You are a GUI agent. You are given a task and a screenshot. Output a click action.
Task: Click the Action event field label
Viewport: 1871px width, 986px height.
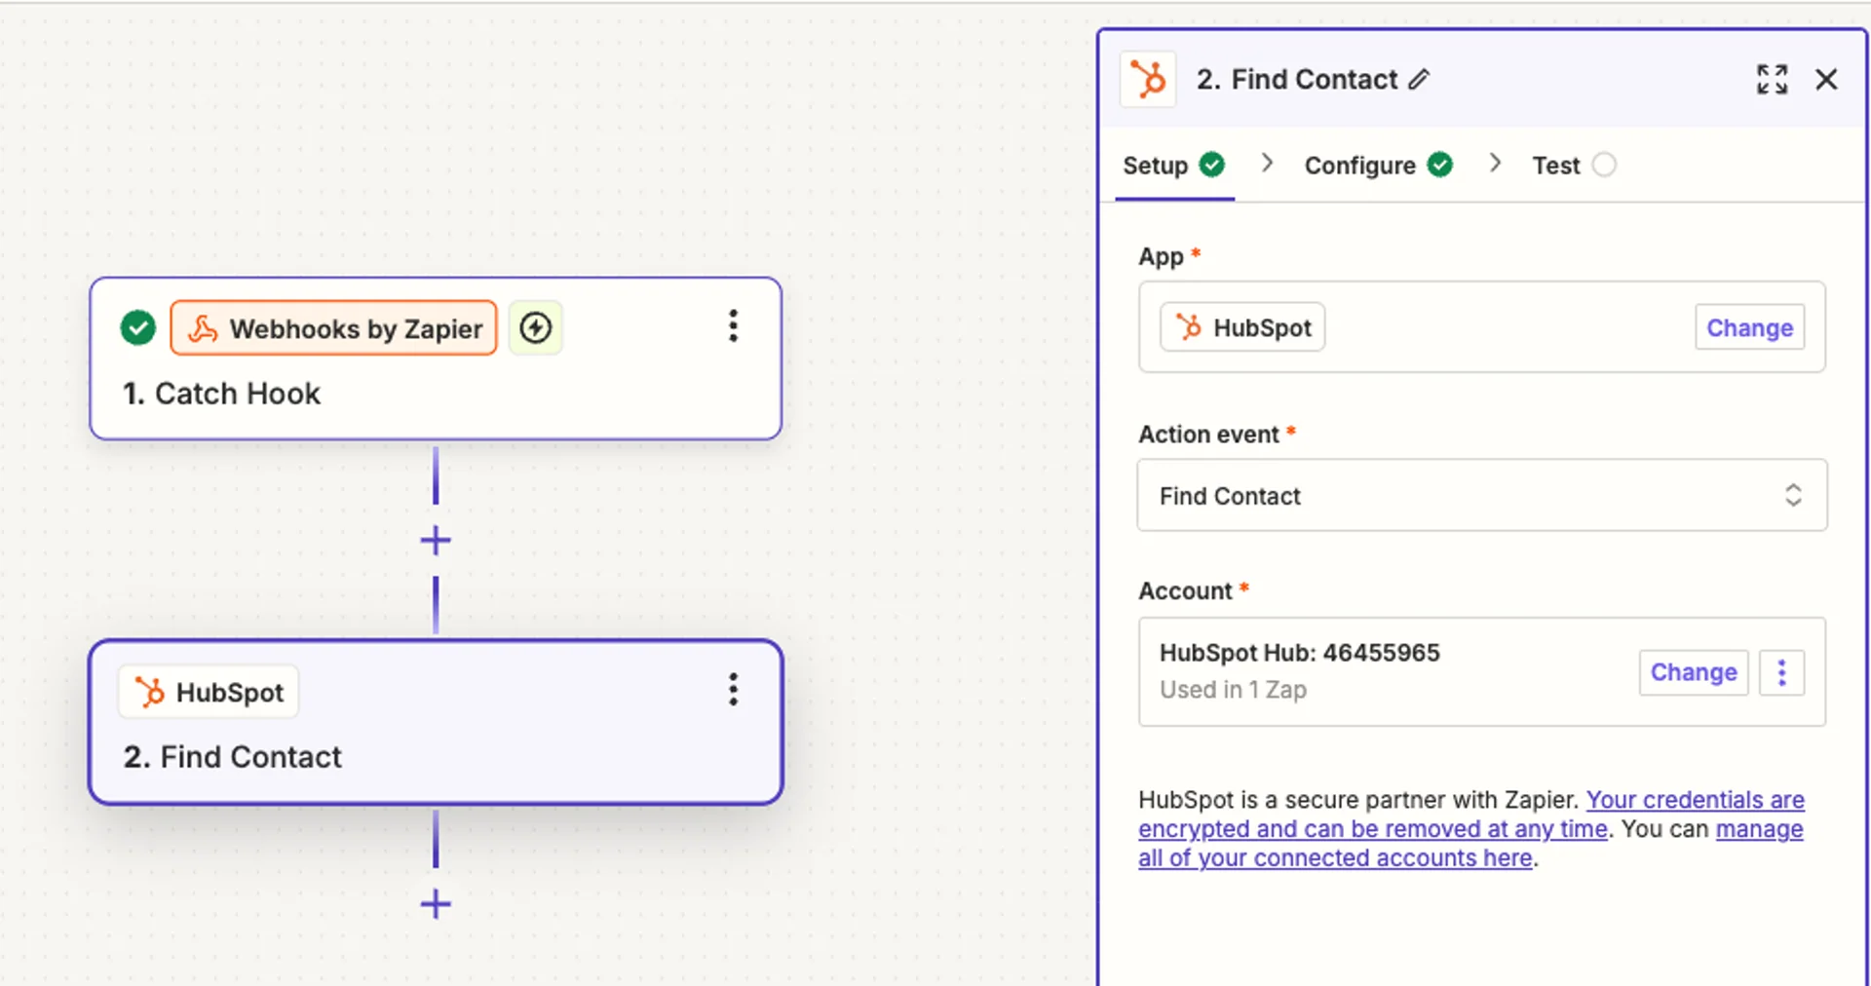pyautogui.click(x=1208, y=435)
